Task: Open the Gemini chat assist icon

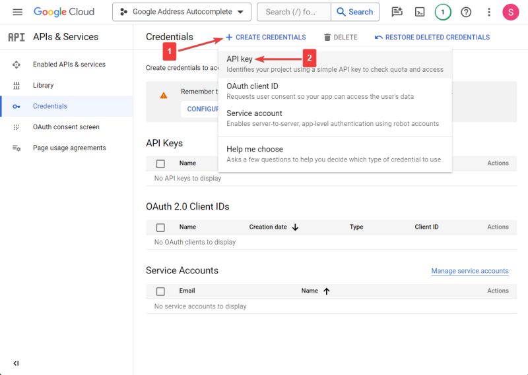Action: coord(397,12)
